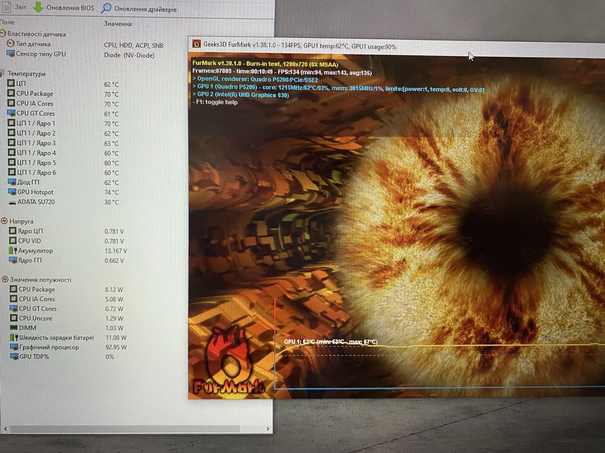Click the horizontal scrollbar thumb in sensor panel
Viewport: 605px width, 453px height.
125,429
